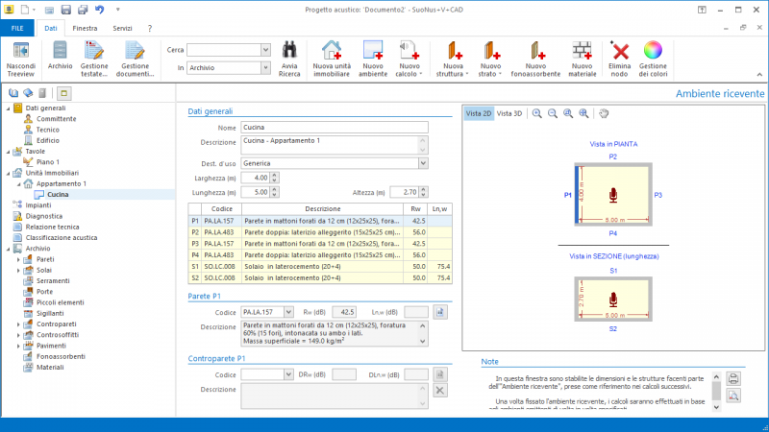The height and width of the screenshot is (432, 769).
Task: Print the notes with printer icon
Action: [733, 378]
